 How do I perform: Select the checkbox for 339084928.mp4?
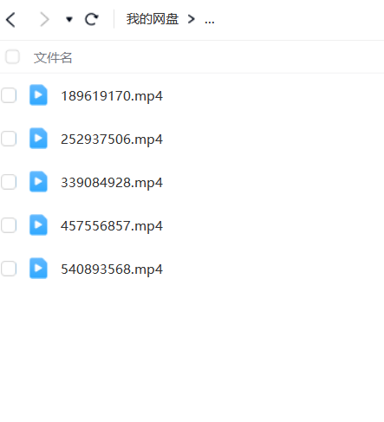[9, 182]
